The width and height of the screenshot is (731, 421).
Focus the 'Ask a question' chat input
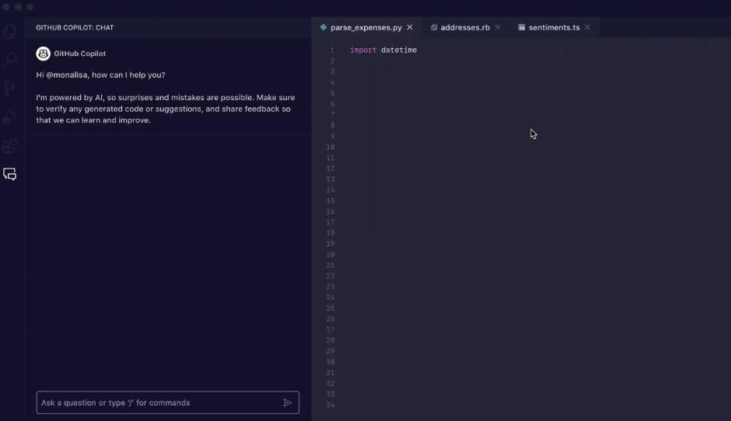coord(168,402)
